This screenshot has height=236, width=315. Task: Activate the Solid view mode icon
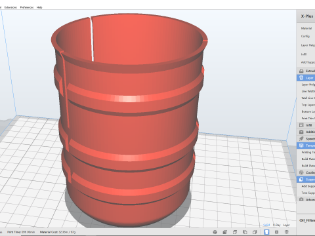[266, 232]
